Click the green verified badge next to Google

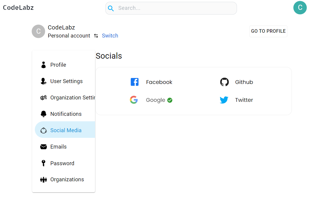tap(170, 100)
